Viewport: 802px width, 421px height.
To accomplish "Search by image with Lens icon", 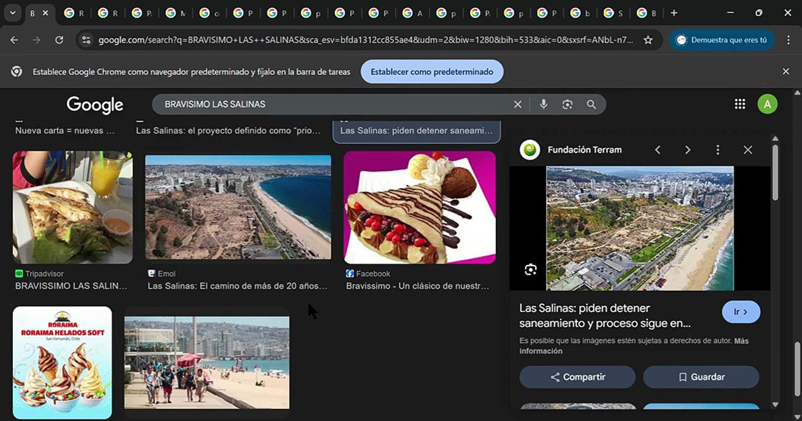I will (x=567, y=104).
